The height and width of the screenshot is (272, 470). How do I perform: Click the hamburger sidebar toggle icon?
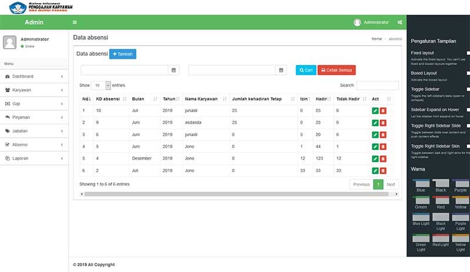(x=75, y=22)
